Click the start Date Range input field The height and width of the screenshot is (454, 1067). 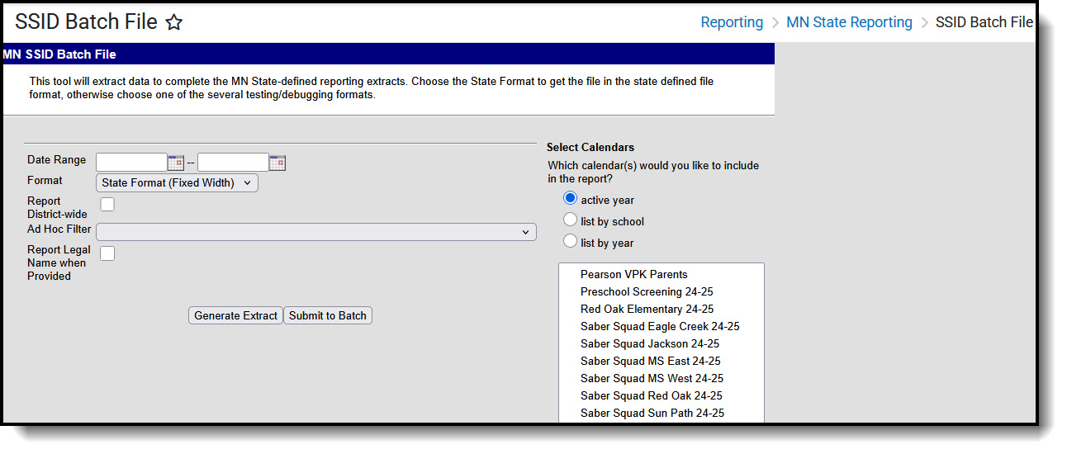(131, 163)
